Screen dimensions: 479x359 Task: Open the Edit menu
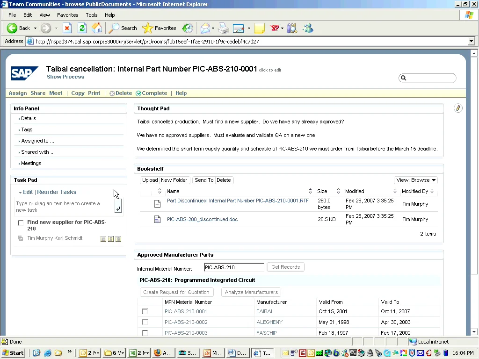click(28, 15)
